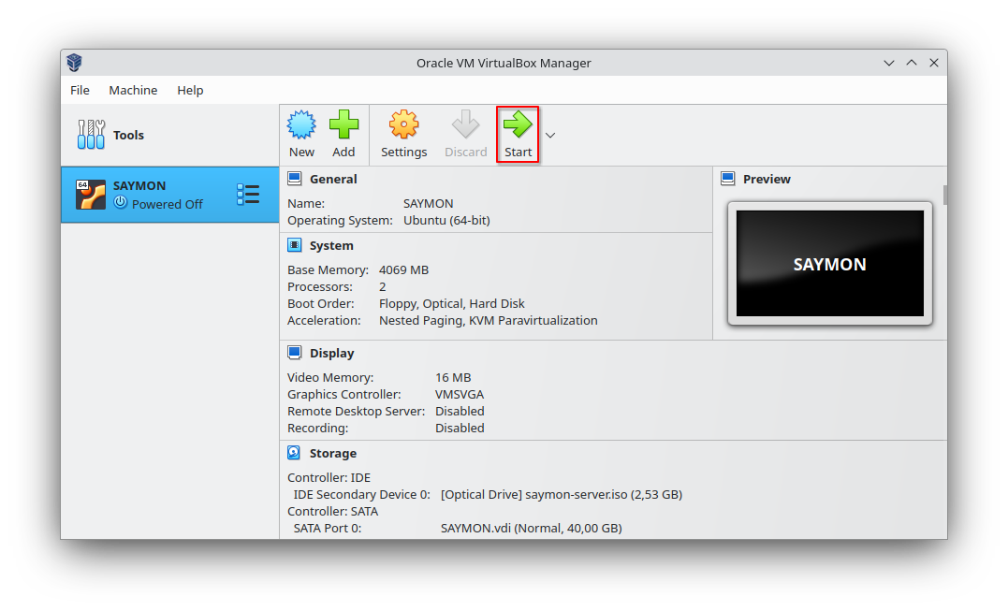Viewport: 1008px width, 611px height.
Task: Click the Display section monitor icon
Action: point(295,353)
